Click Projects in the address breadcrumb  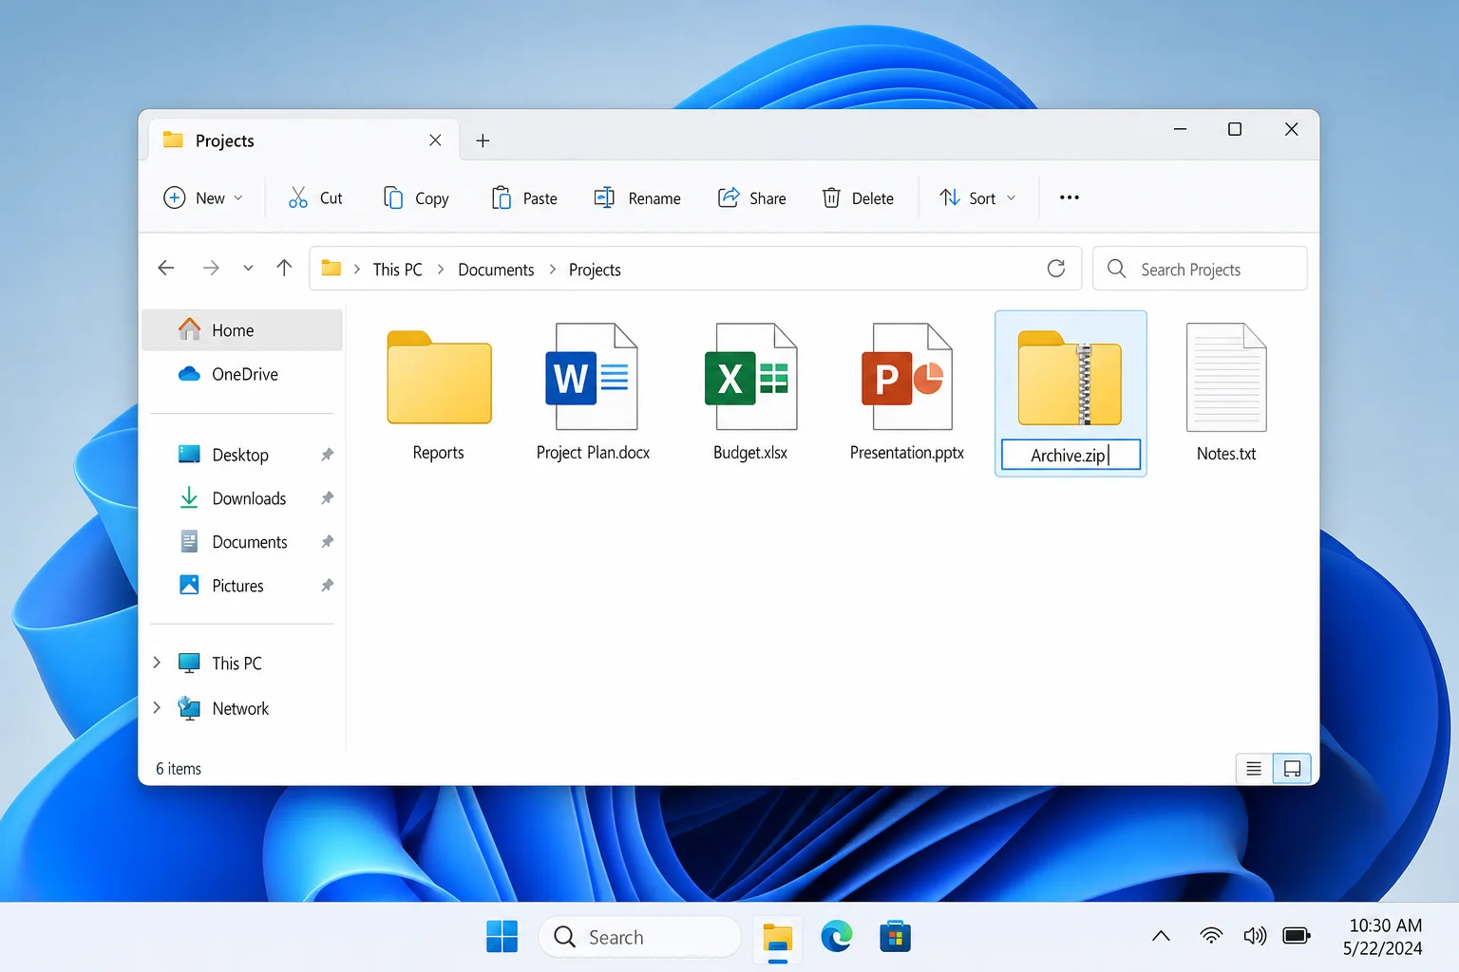click(x=595, y=270)
